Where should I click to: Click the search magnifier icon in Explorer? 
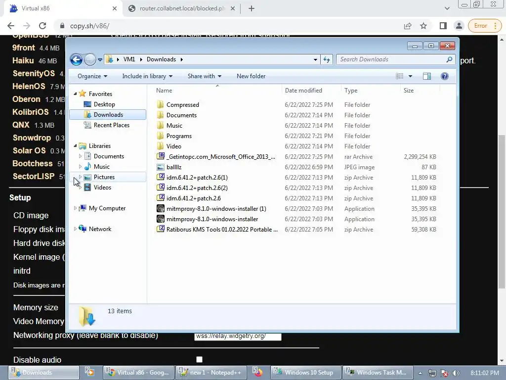point(449,59)
